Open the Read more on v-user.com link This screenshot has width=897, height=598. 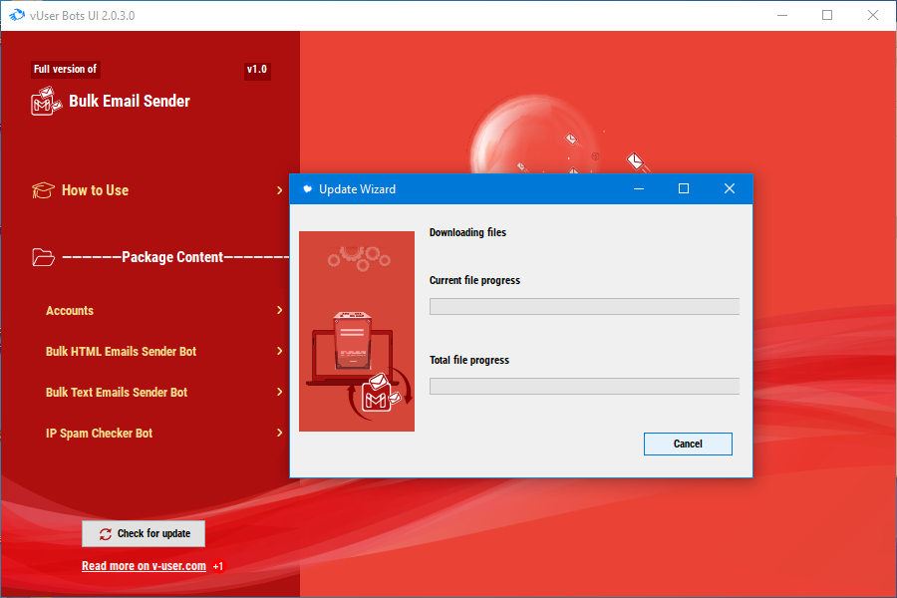(144, 566)
